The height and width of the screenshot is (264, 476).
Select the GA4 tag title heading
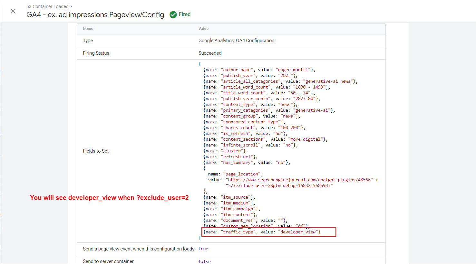point(95,14)
